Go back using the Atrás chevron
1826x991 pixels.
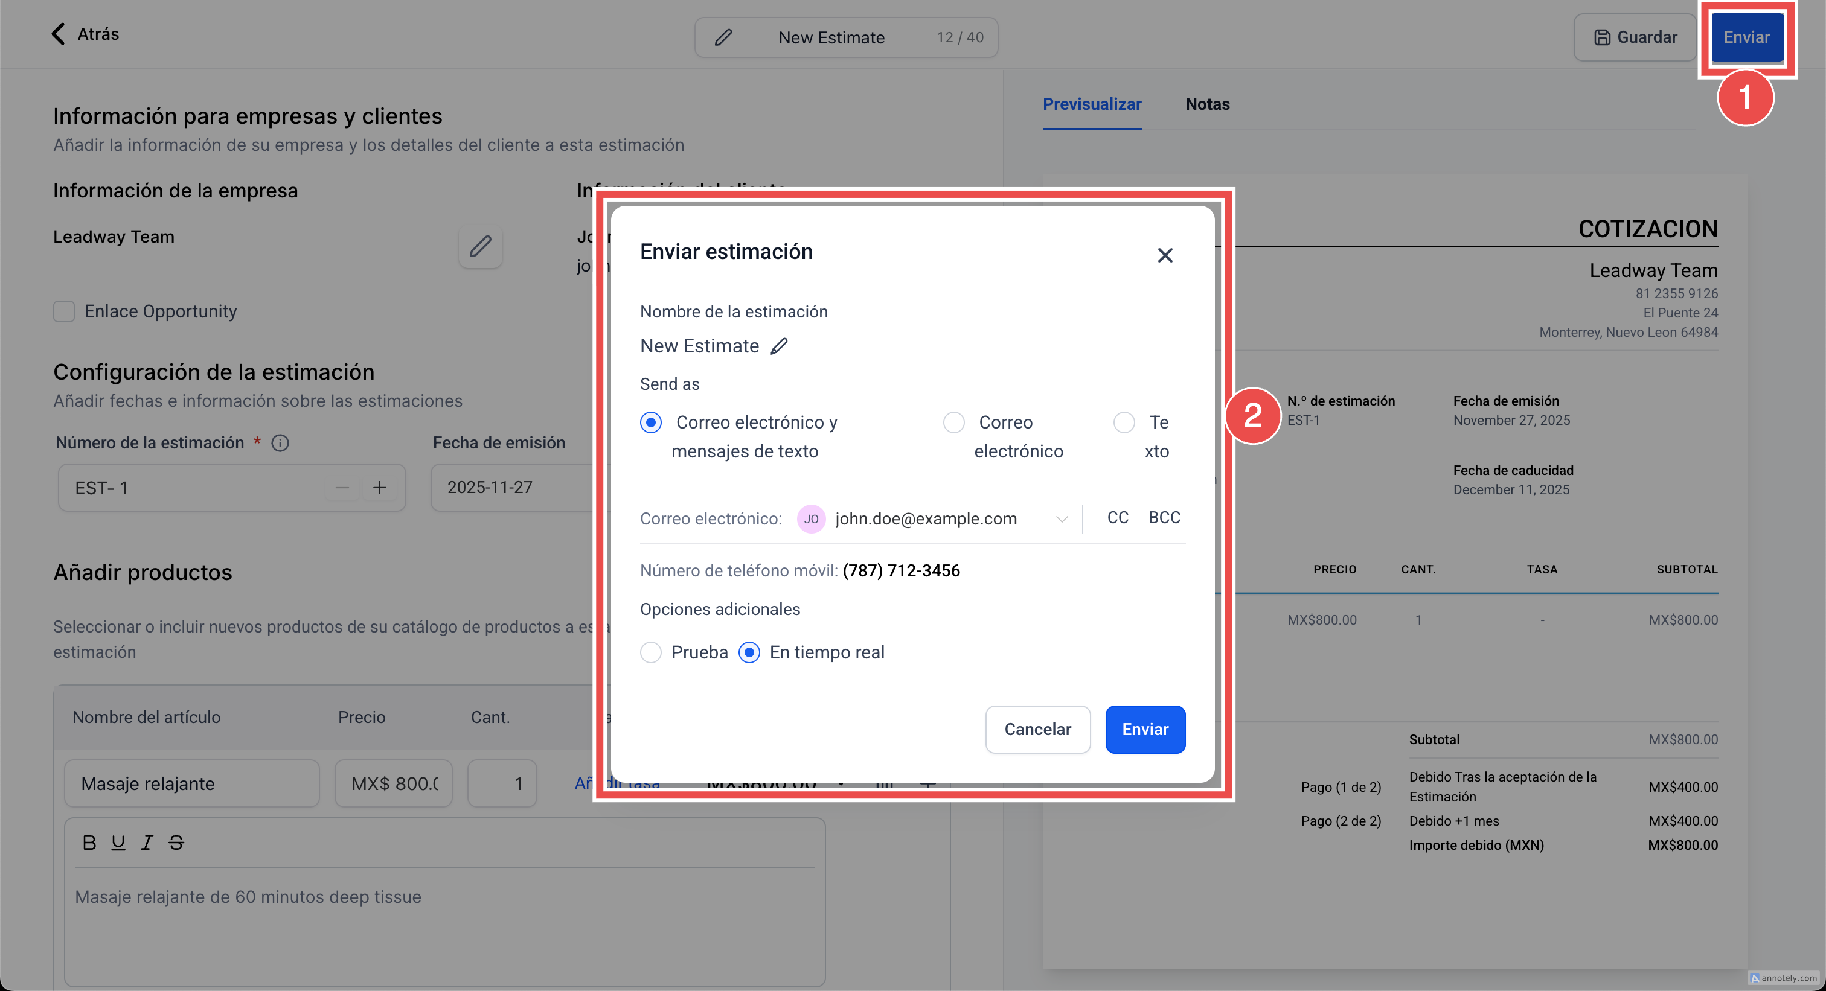click(x=59, y=33)
